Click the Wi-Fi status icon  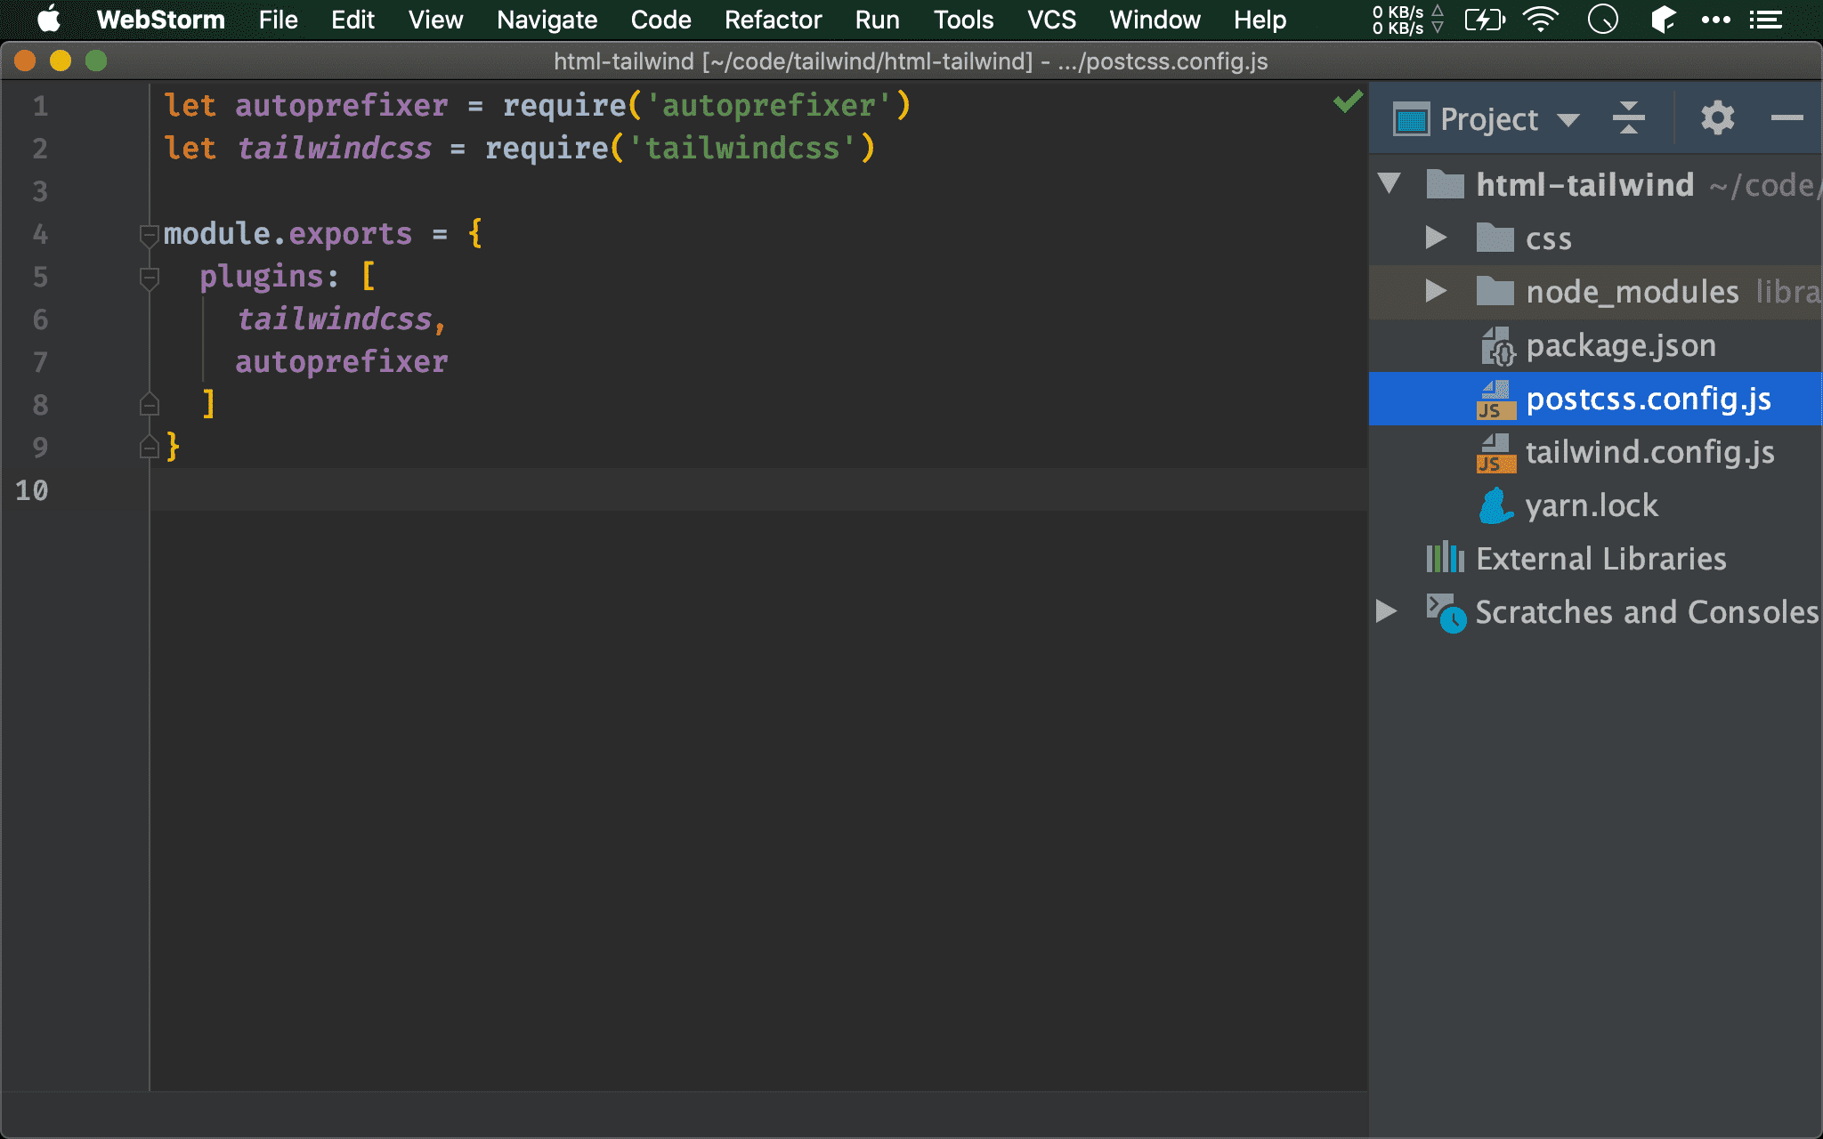(x=1541, y=20)
